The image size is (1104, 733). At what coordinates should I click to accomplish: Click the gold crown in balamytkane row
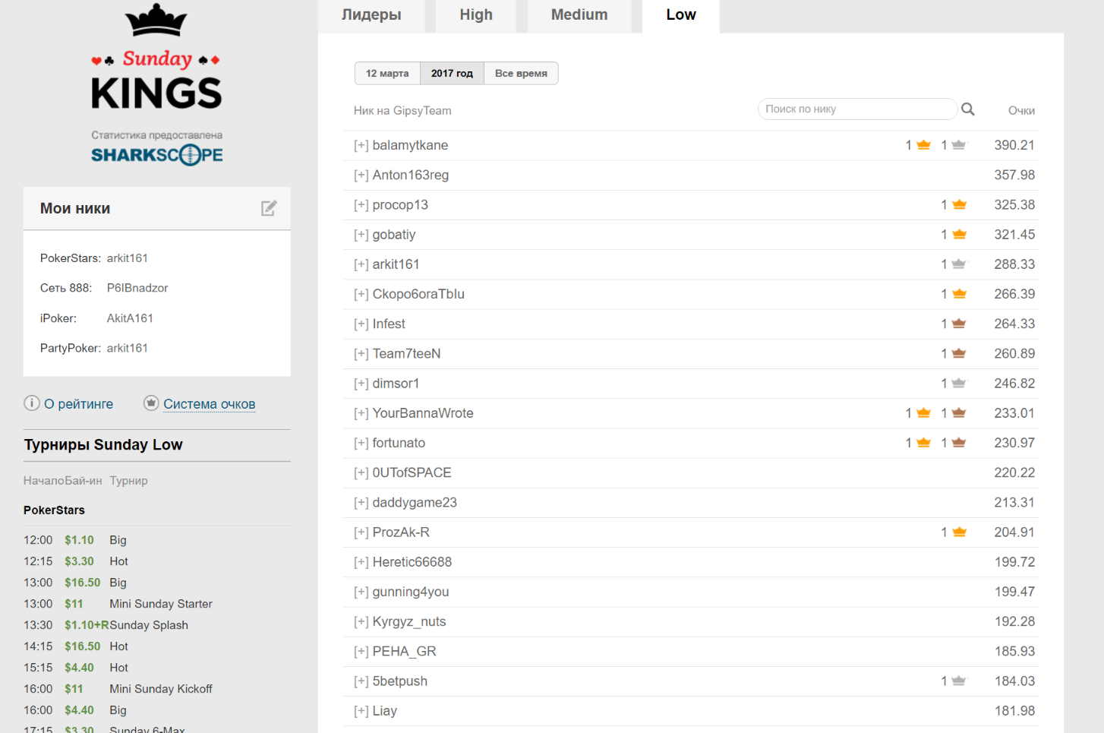(x=923, y=145)
